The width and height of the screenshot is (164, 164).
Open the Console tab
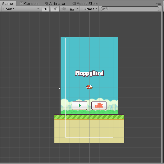pos(29,4)
